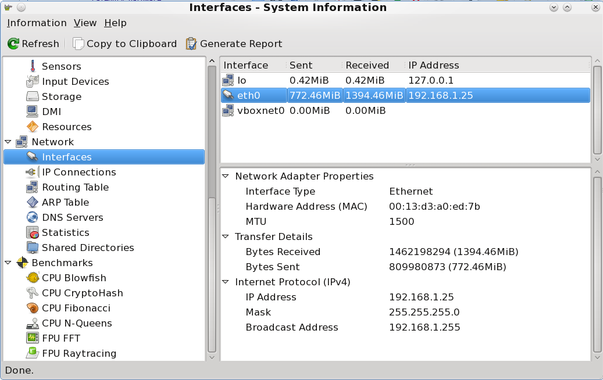The image size is (603, 380).
Task: Collapse the Network tree section
Action: tap(8, 142)
